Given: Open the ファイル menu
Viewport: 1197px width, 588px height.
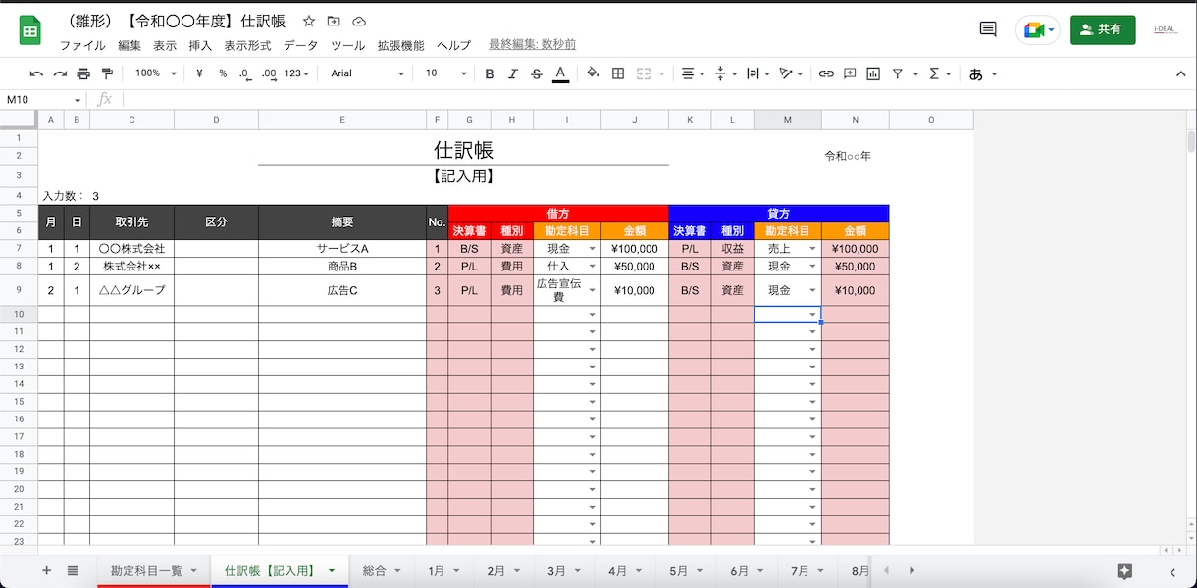Looking at the screenshot, I should click(82, 45).
